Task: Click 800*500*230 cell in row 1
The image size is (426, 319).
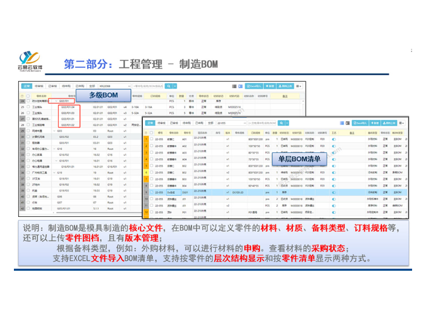Action: (255, 139)
